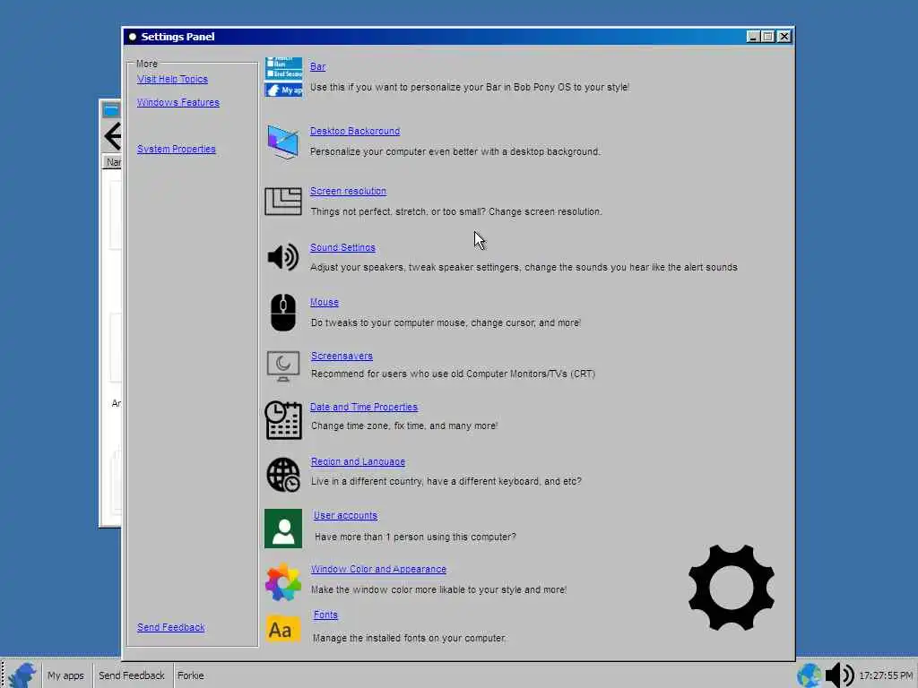Click the Screen resolution layout icon
This screenshot has height=688, width=918.
[283, 202]
